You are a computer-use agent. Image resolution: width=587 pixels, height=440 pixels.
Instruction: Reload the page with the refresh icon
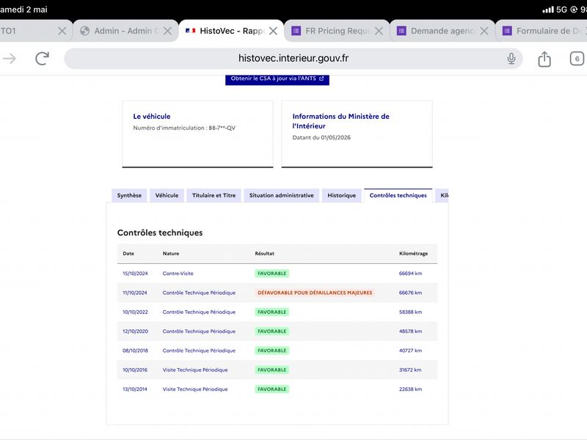(43, 59)
